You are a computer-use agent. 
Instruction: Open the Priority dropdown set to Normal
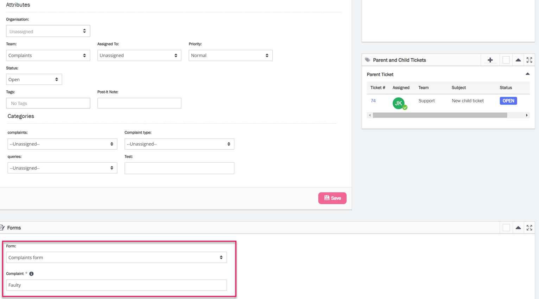tap(230, 56)
